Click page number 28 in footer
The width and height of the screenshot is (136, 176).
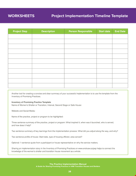pyautogui.click(x=70, y=171)
